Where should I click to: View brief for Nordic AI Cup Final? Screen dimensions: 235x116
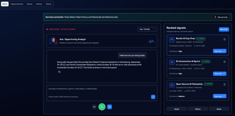220,51
